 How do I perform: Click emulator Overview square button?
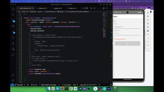click(148, 45)
